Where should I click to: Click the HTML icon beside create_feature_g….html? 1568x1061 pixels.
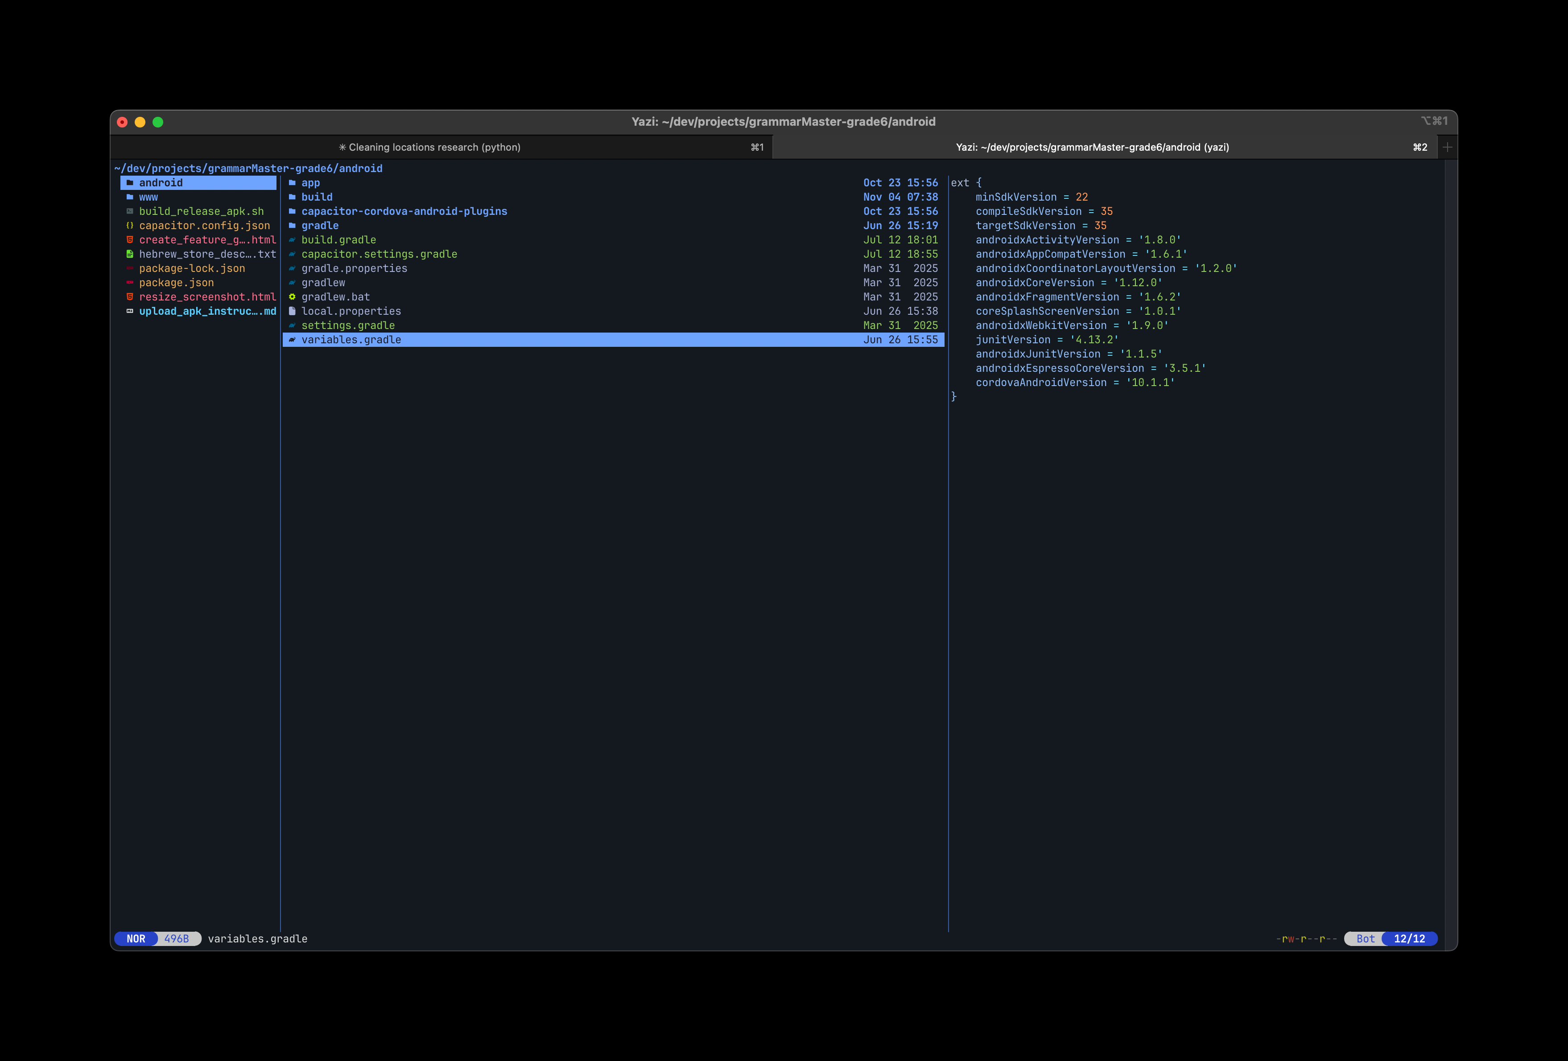pos(129,240)
